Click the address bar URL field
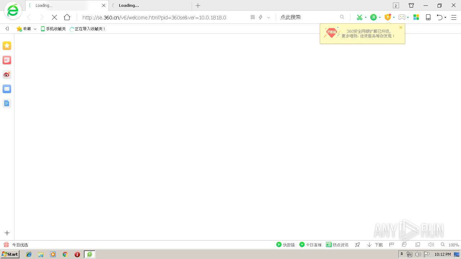This screenshot has height=259, width=461. click(x=154, y=17)
